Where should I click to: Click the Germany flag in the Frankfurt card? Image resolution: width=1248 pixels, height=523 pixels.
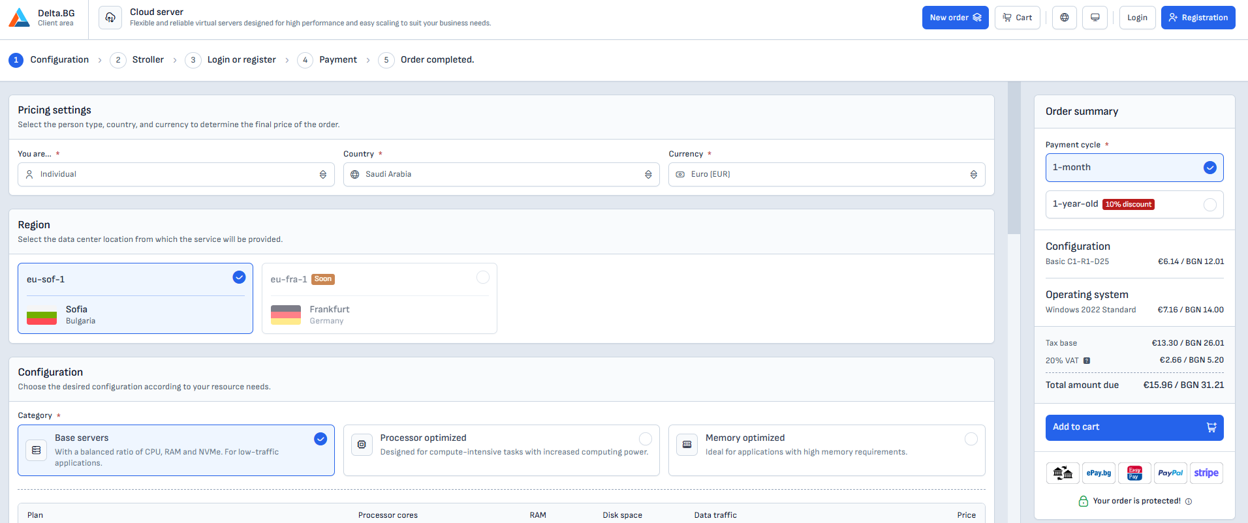[x=286, y=315]
